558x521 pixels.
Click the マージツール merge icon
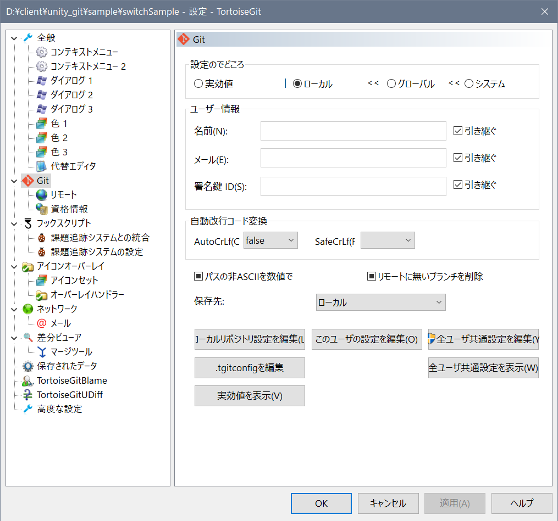42,352
